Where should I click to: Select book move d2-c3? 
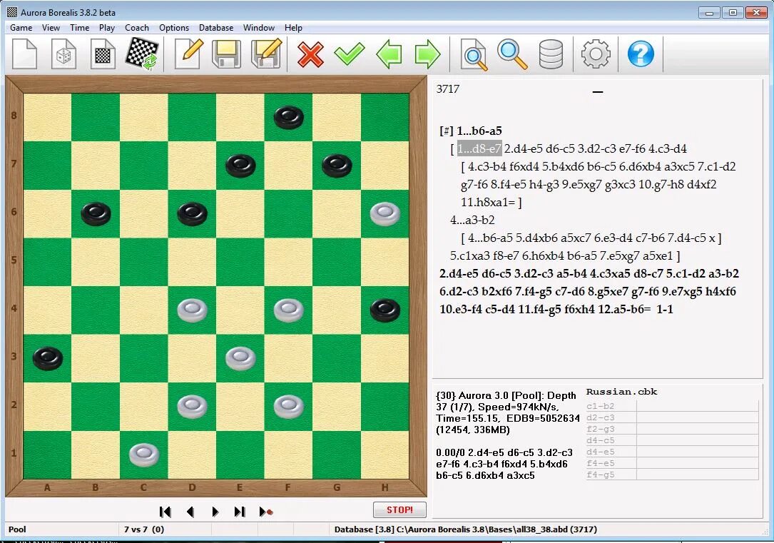pyautogui.click(x=600, y=417)
